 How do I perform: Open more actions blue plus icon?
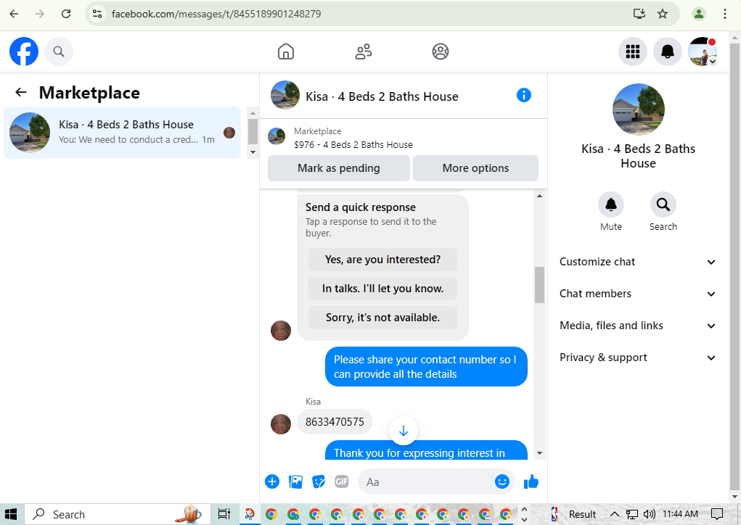272,481
